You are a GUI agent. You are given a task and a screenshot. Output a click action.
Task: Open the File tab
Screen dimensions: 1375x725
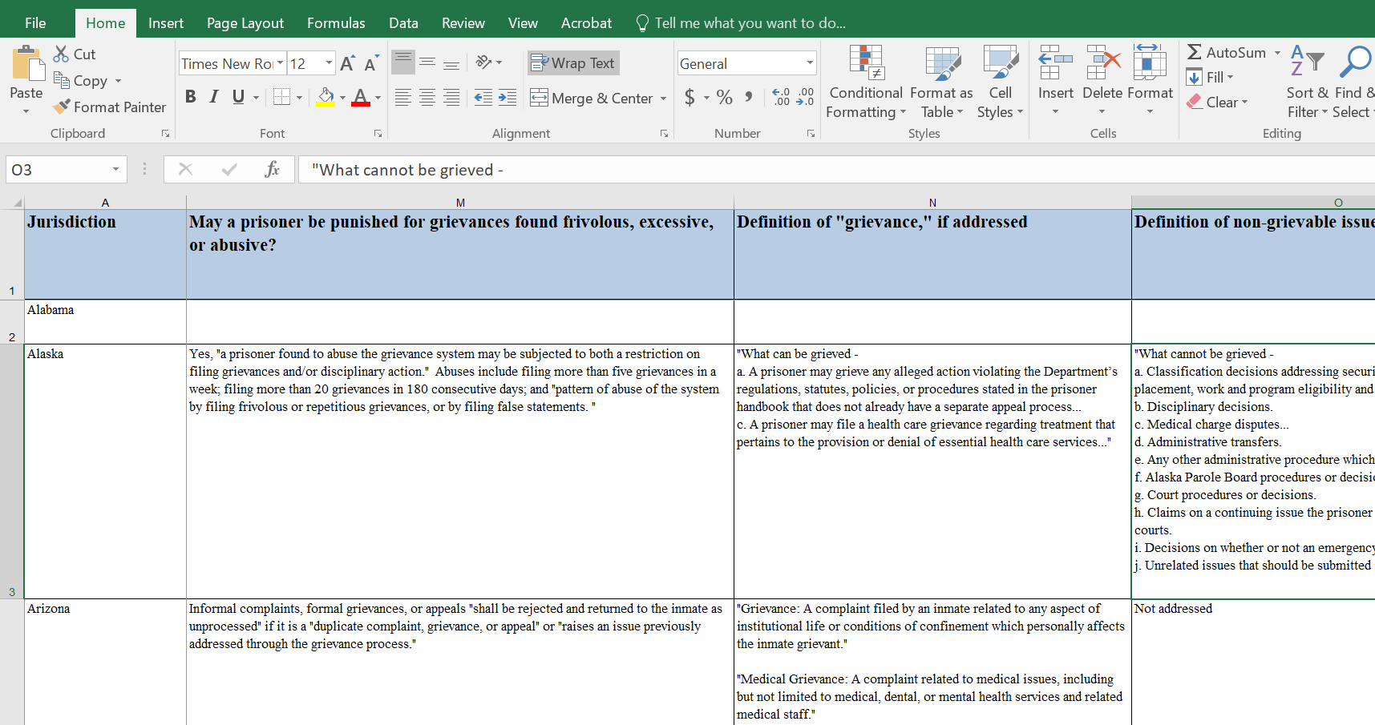(x=35, y=23)
